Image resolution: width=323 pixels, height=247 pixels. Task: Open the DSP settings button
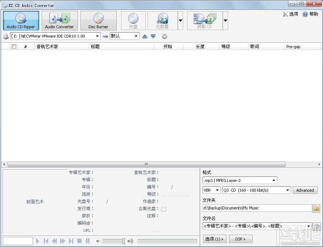point(240,239)
